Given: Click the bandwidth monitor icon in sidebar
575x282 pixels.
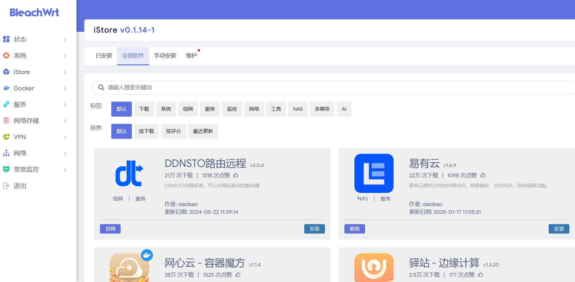Looking at the screenshot, I should click(x=6, y=169).
